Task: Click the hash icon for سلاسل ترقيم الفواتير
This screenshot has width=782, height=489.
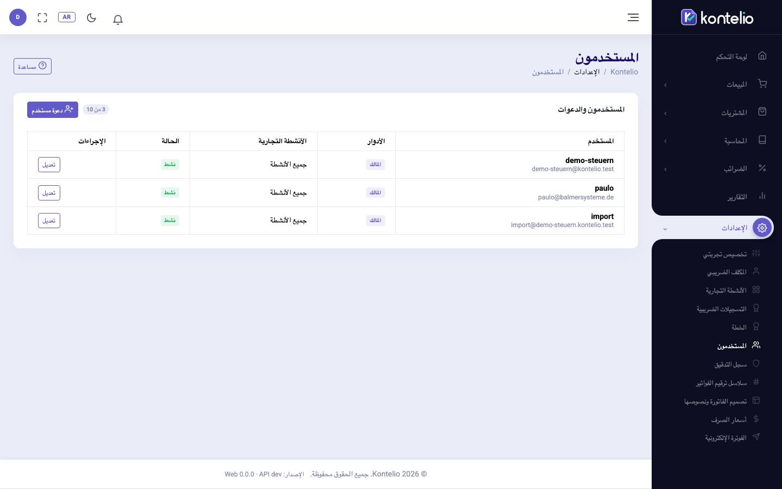Action: (x=756, y=382)
